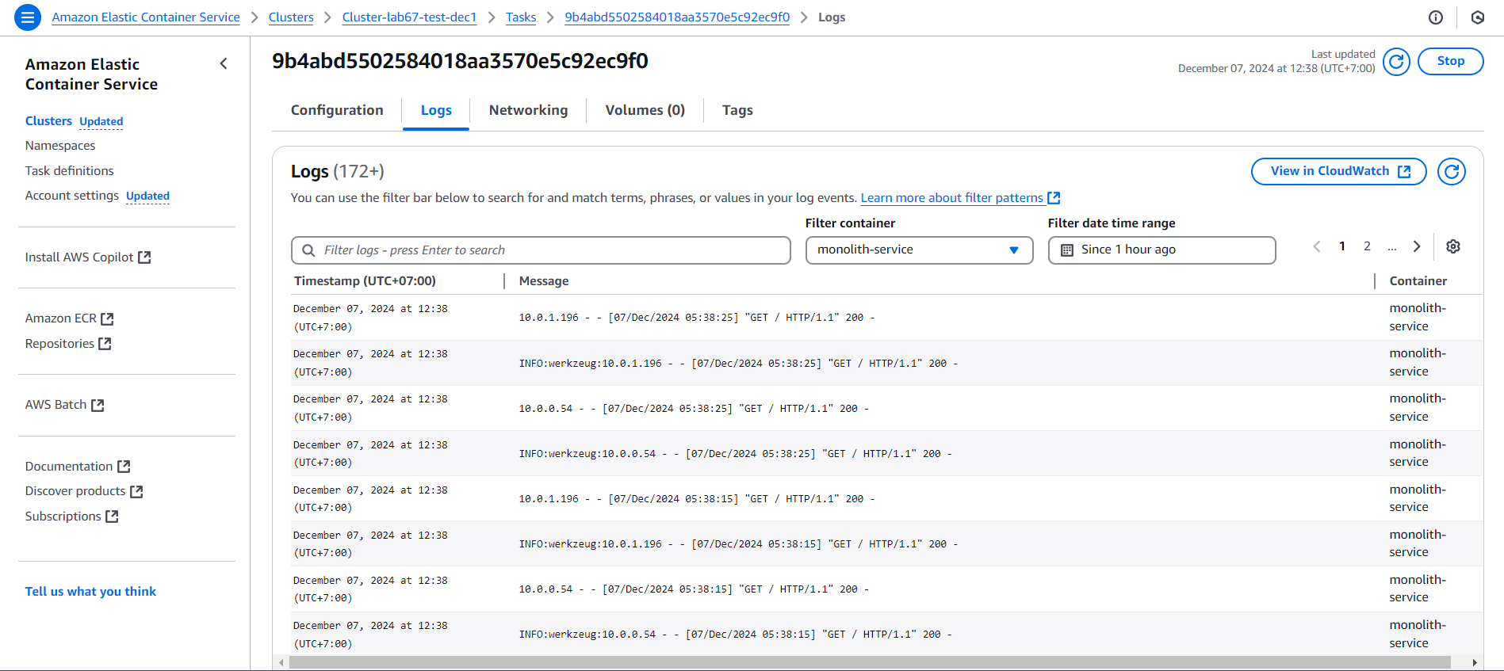Image resolution: width=1504 pixels, height=671 pixels.
Task: Click the Install AWS Copilot external icon
Action: point(144,257)
